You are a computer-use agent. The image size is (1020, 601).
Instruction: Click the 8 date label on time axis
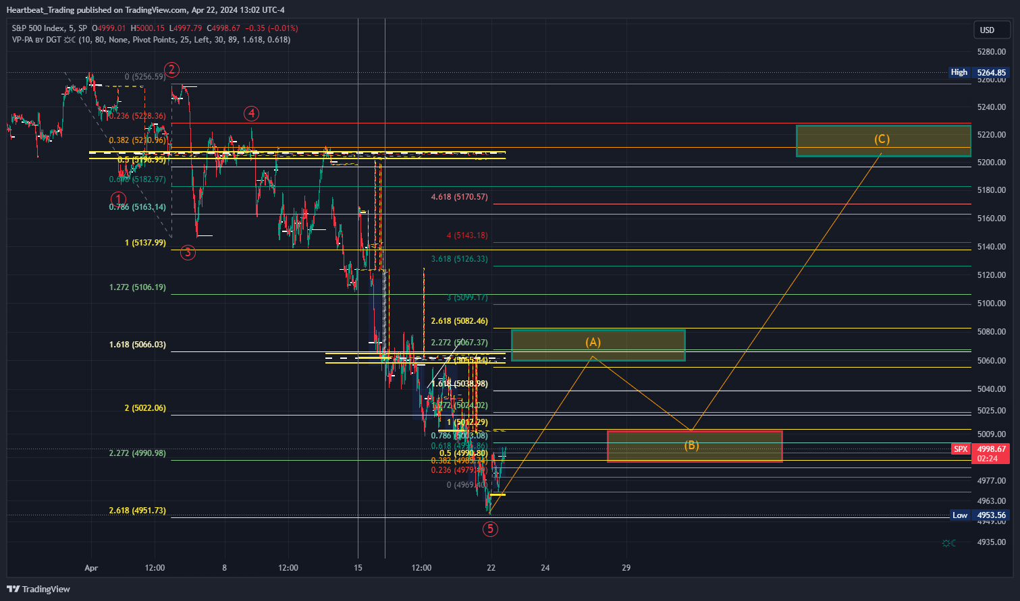[224, 568]
